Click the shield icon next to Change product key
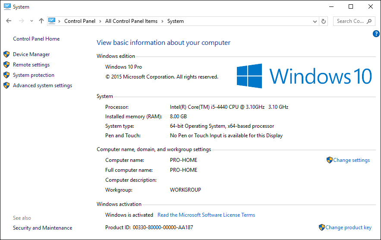 point(322,227)
